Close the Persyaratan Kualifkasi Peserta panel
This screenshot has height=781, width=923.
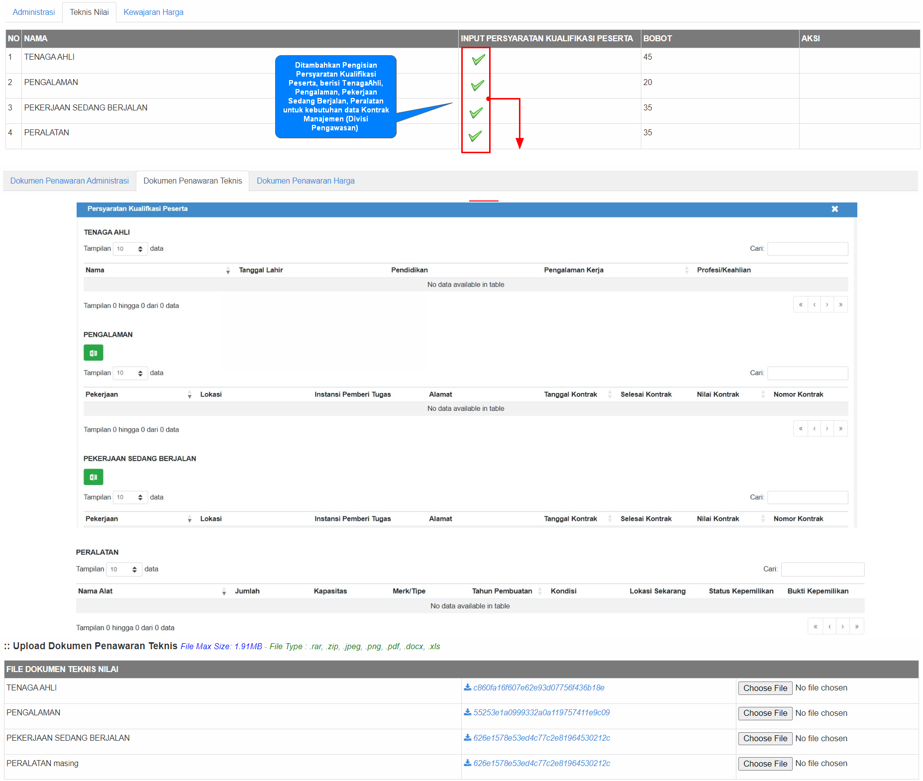tap(834, 209)
